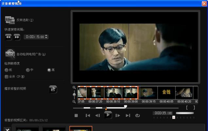Click the zoom slider knob beside the thumbnails
The image size is (208, 131).
pyautogui.click(x=74, y=95)
